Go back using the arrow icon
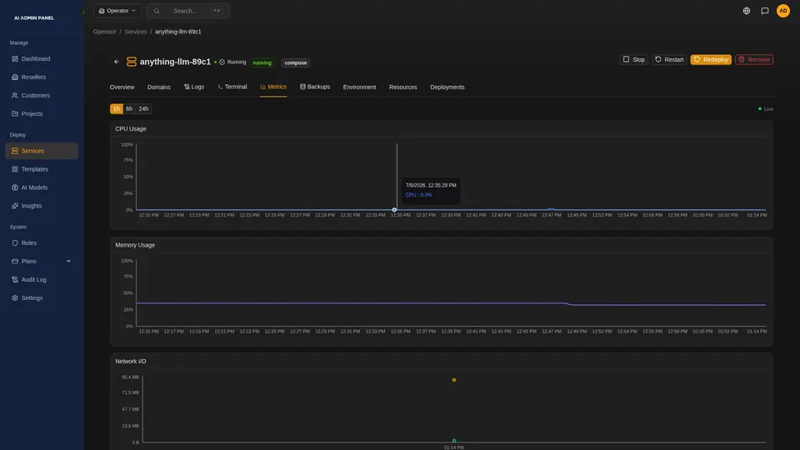 pos(117,62)
